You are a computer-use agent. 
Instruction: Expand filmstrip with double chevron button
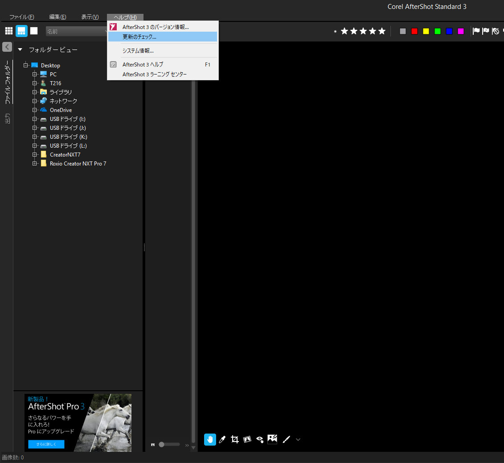tap(187, 445)
